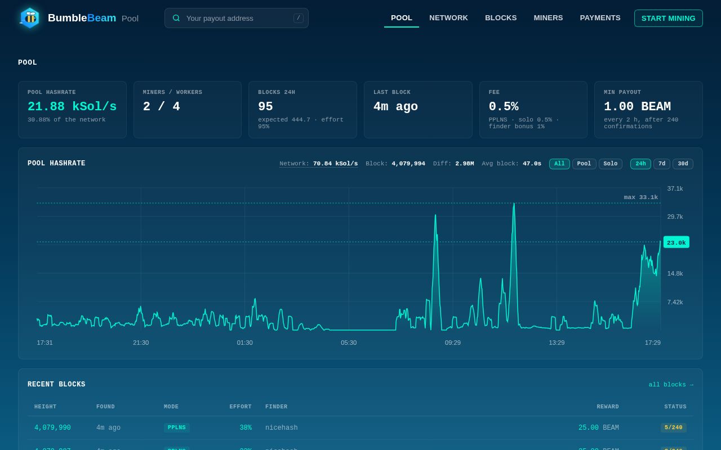This screenshot has width=721, height=450.
Task: Open the PAYMENTS navigation tab
Action: pos(600,18)
